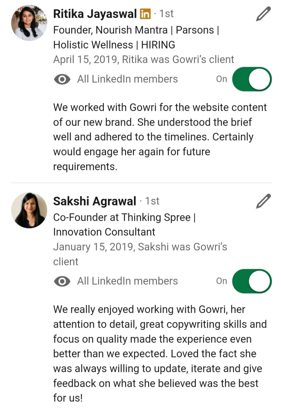Open Sakshi Agrawal's profile
Screen dimensions: 281x411
(95, 200)
